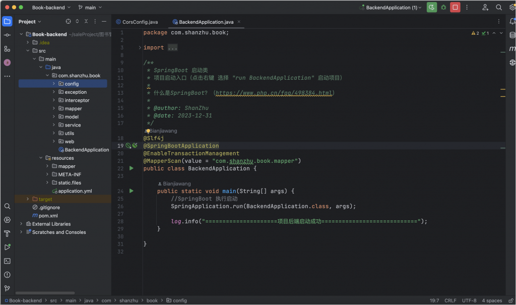The image size is (516, 305).
Task: Open the Terminal tool window
Action: (x=7, y=261)
